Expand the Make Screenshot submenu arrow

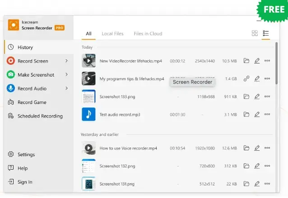[x=66, y=75]
